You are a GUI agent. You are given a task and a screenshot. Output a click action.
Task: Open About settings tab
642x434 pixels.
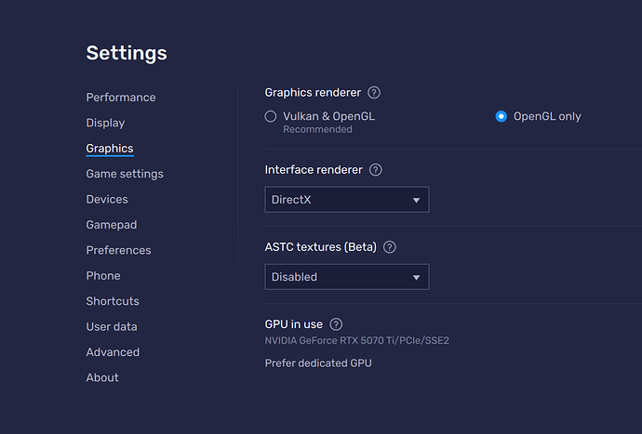coord(102,377)
